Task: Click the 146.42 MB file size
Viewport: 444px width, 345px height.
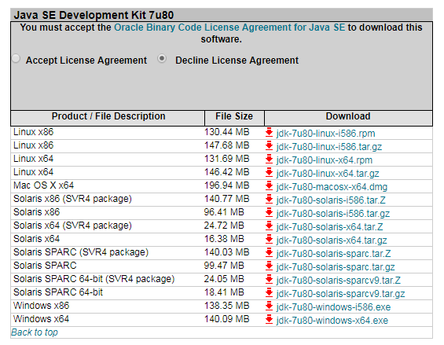Action: 227,172
